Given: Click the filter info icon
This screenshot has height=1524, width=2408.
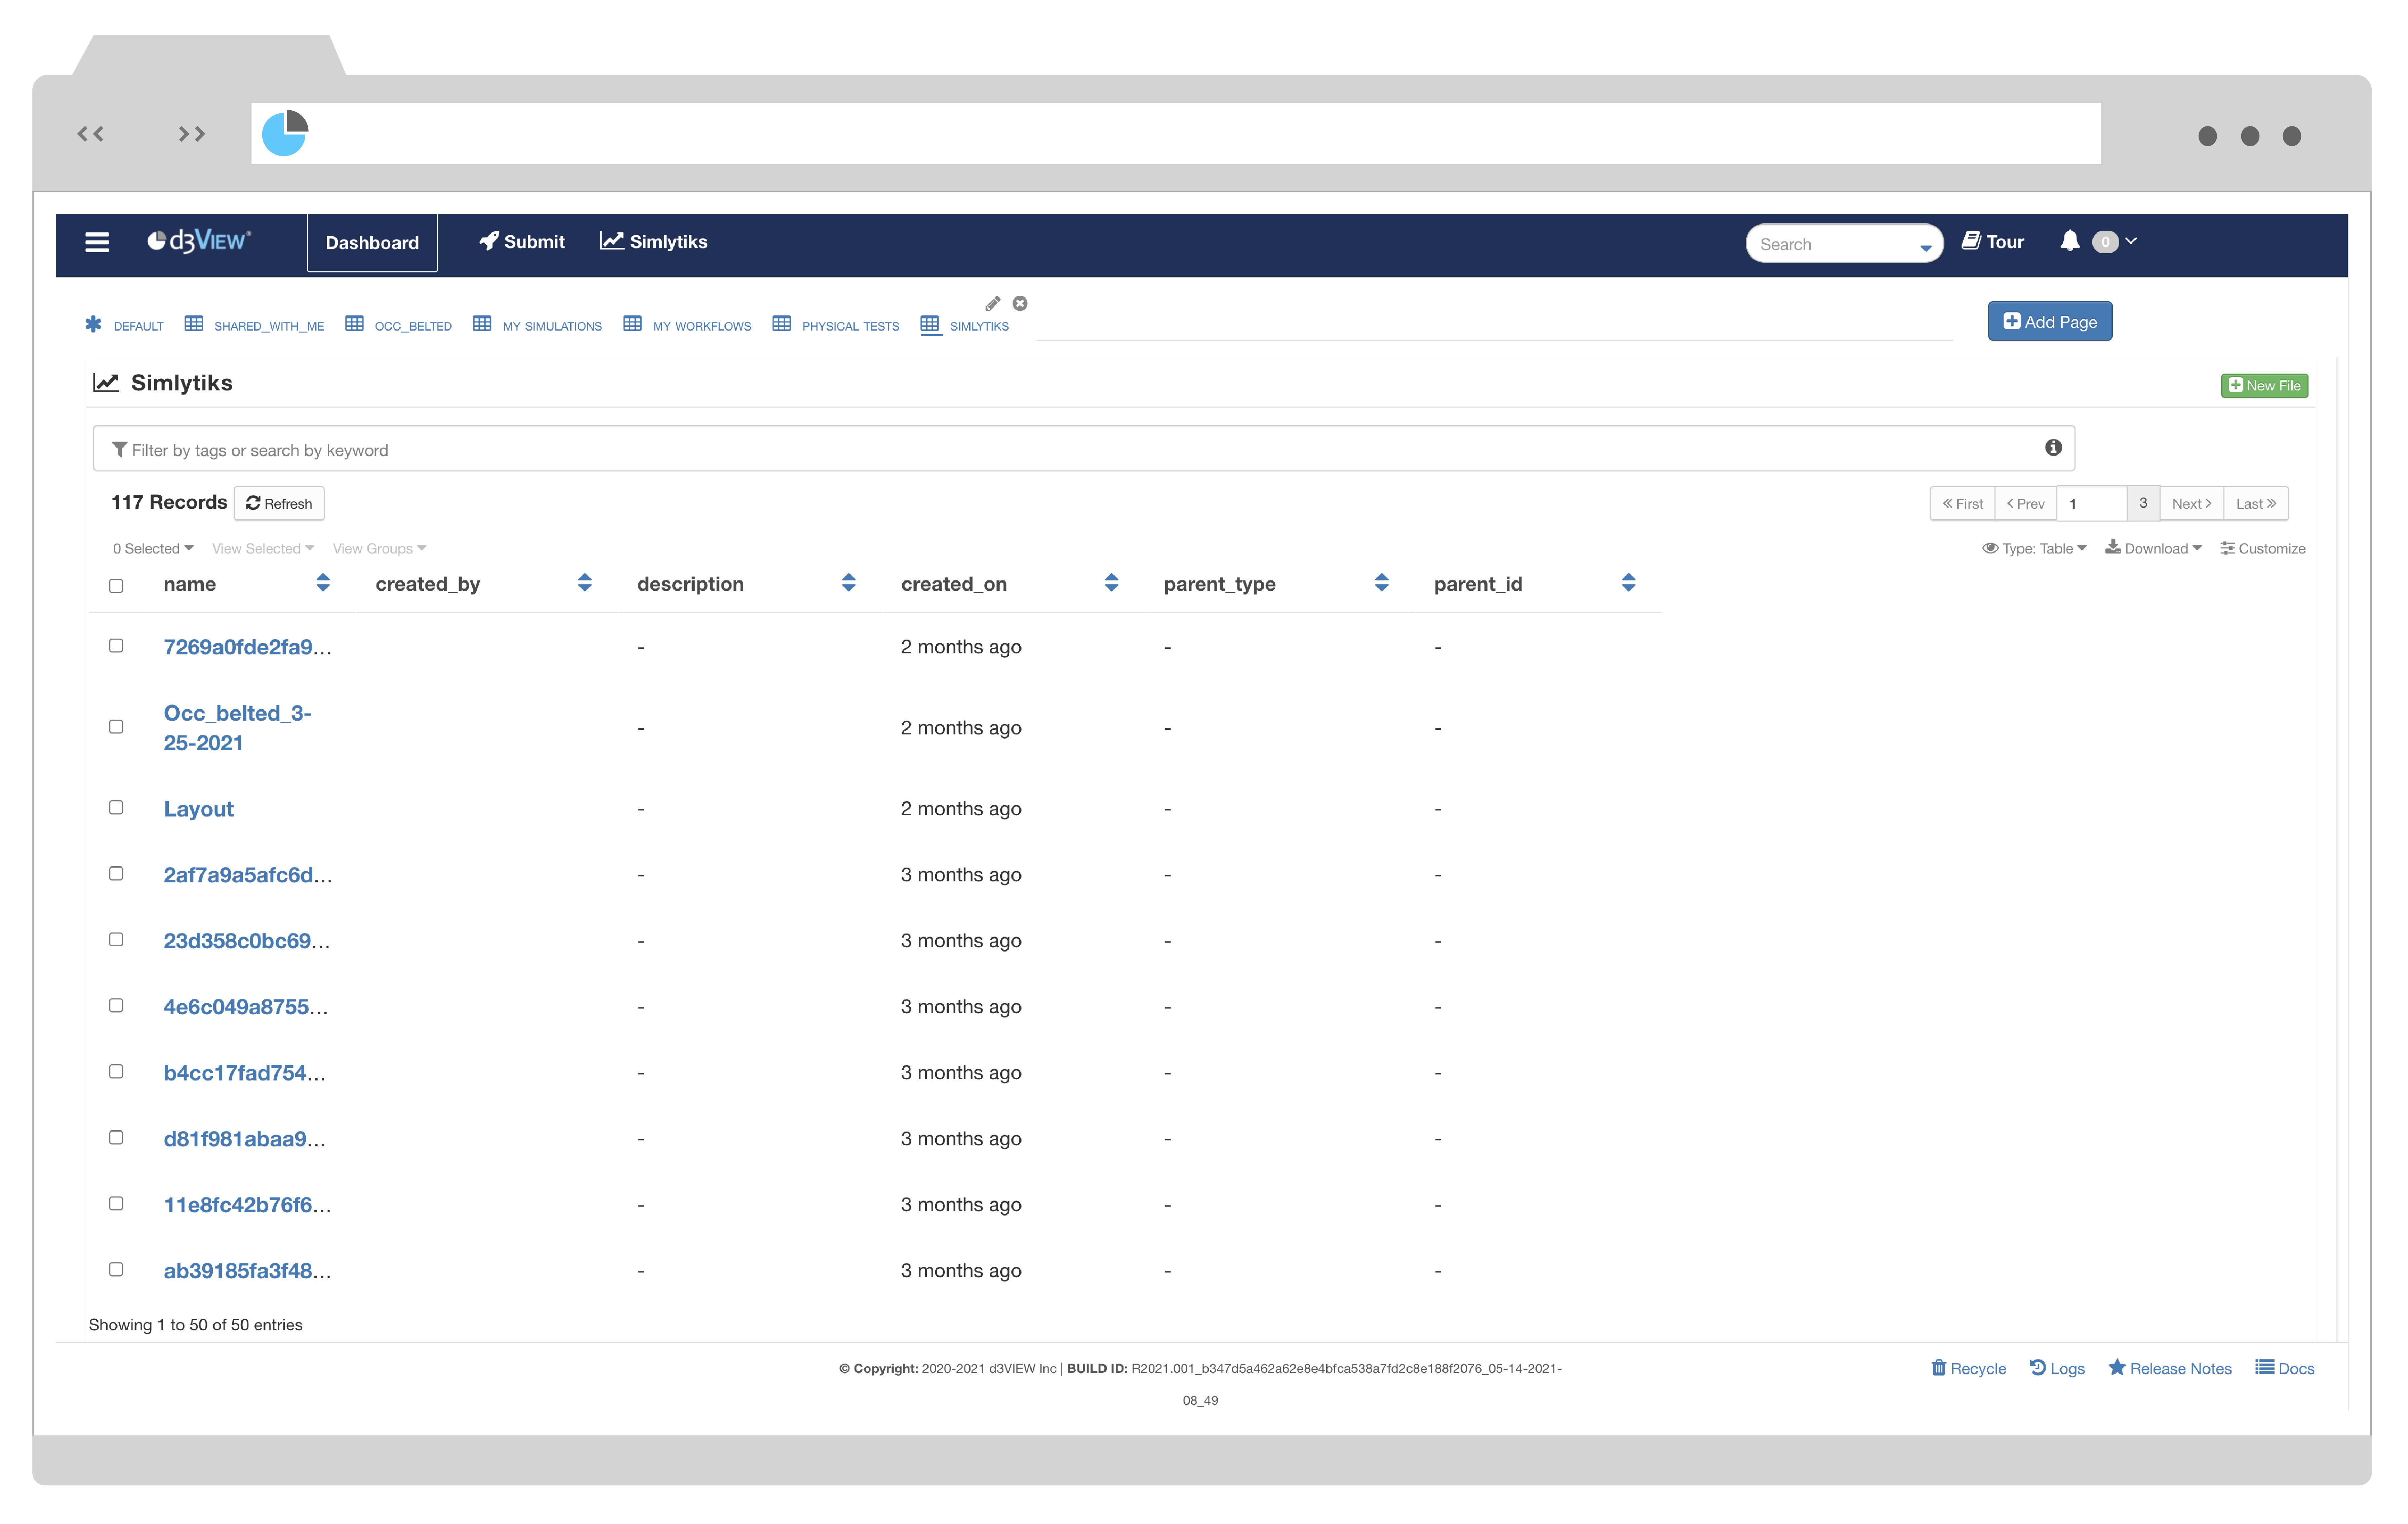Looking at the screenshot, I should 2053,448.
